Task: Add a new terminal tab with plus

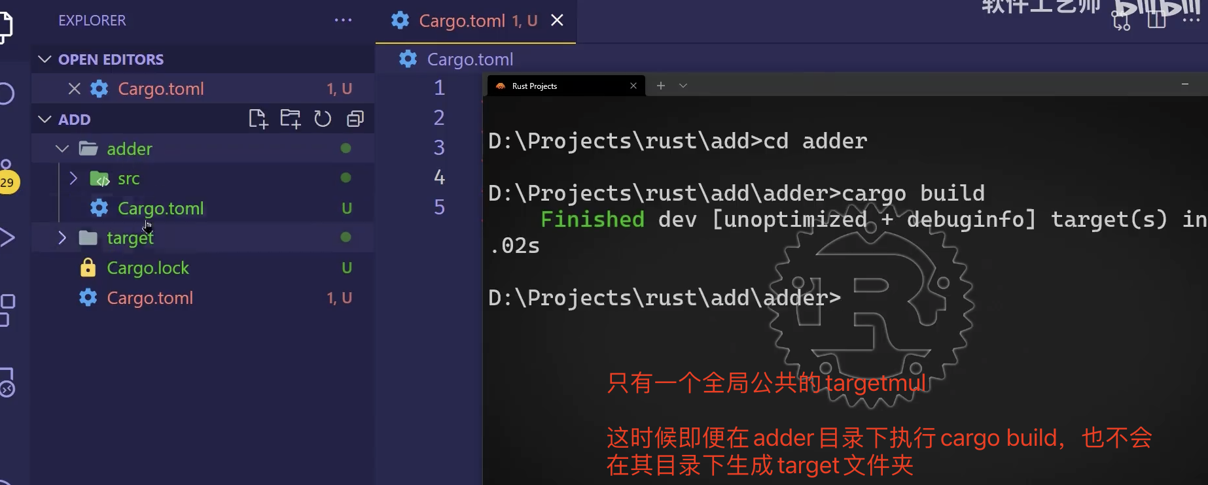Action: click(661, 86)
